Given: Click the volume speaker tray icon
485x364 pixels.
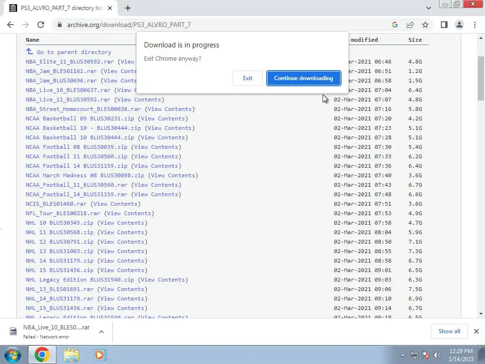Looking at the screenshot, I should 437,355.
